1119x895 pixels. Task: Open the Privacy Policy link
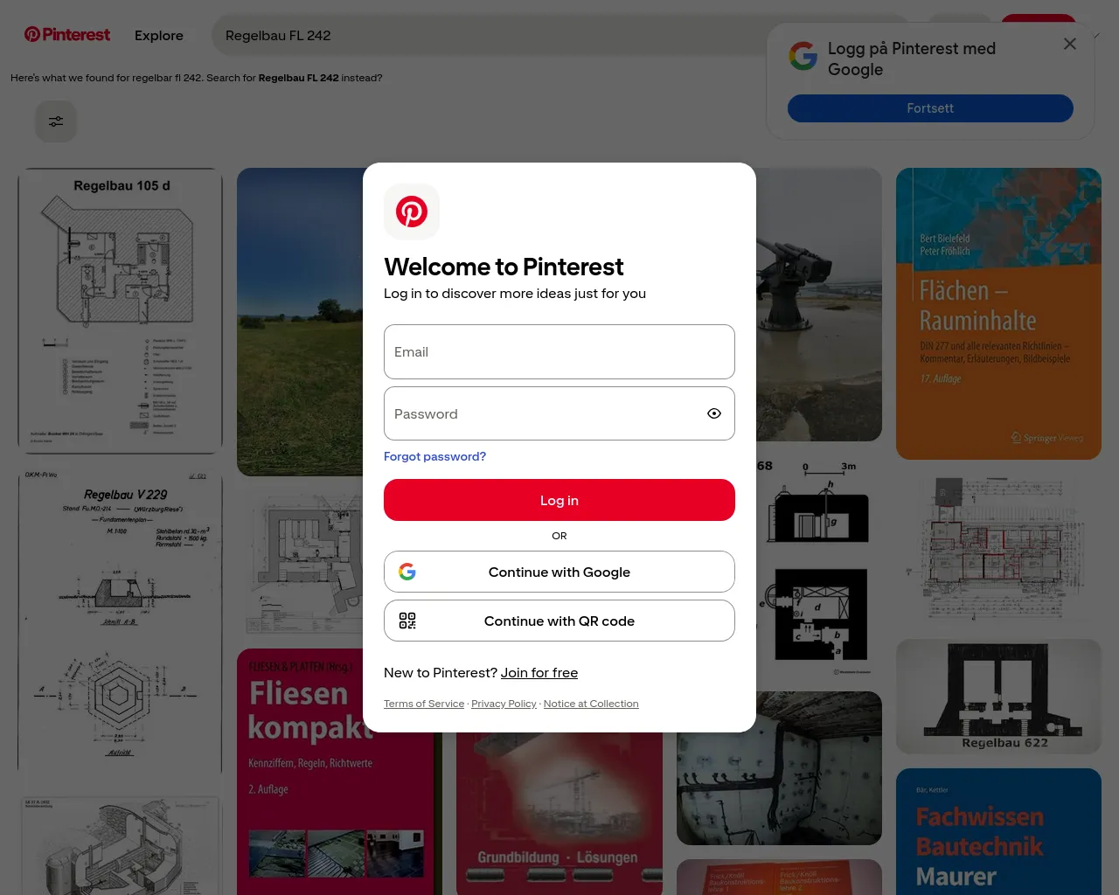pyautogui.click(x=504, y=704)
